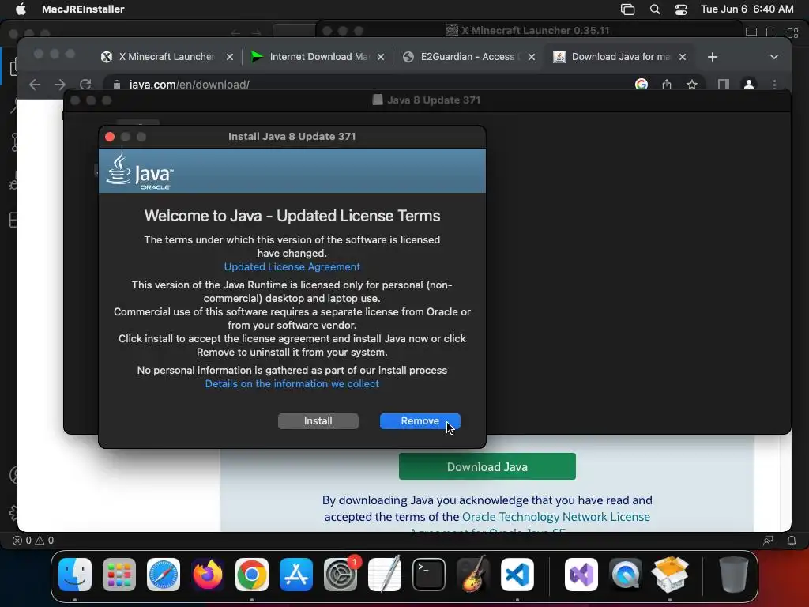The height and width of the screenshot is (607, 809).
Task: Open the App Store from the Dock
Action: (x=296, y=575)
